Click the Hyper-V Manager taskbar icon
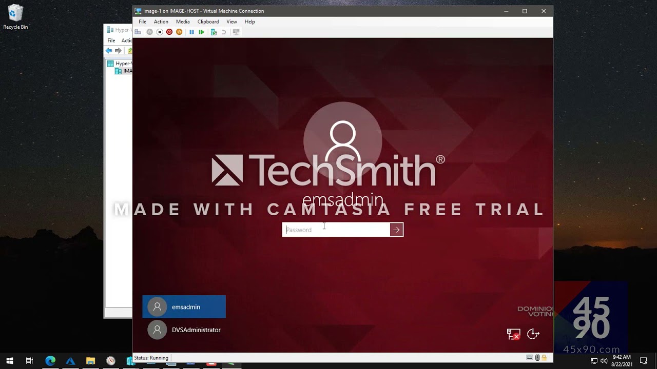 point(130,361)
